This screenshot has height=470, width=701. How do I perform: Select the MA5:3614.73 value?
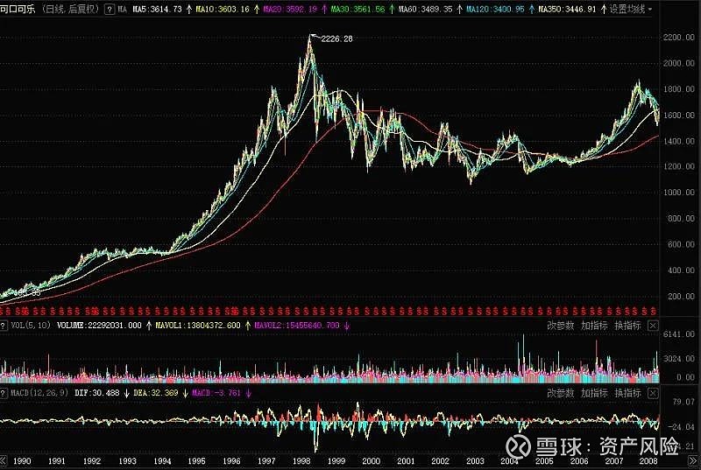coord(158,9)
